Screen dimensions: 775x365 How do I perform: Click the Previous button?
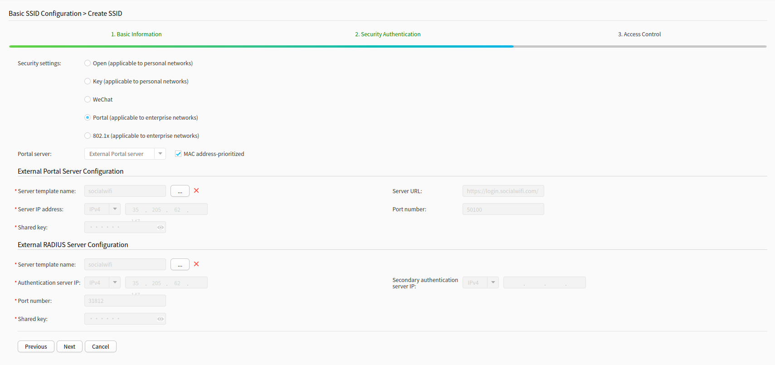(36, 347)
